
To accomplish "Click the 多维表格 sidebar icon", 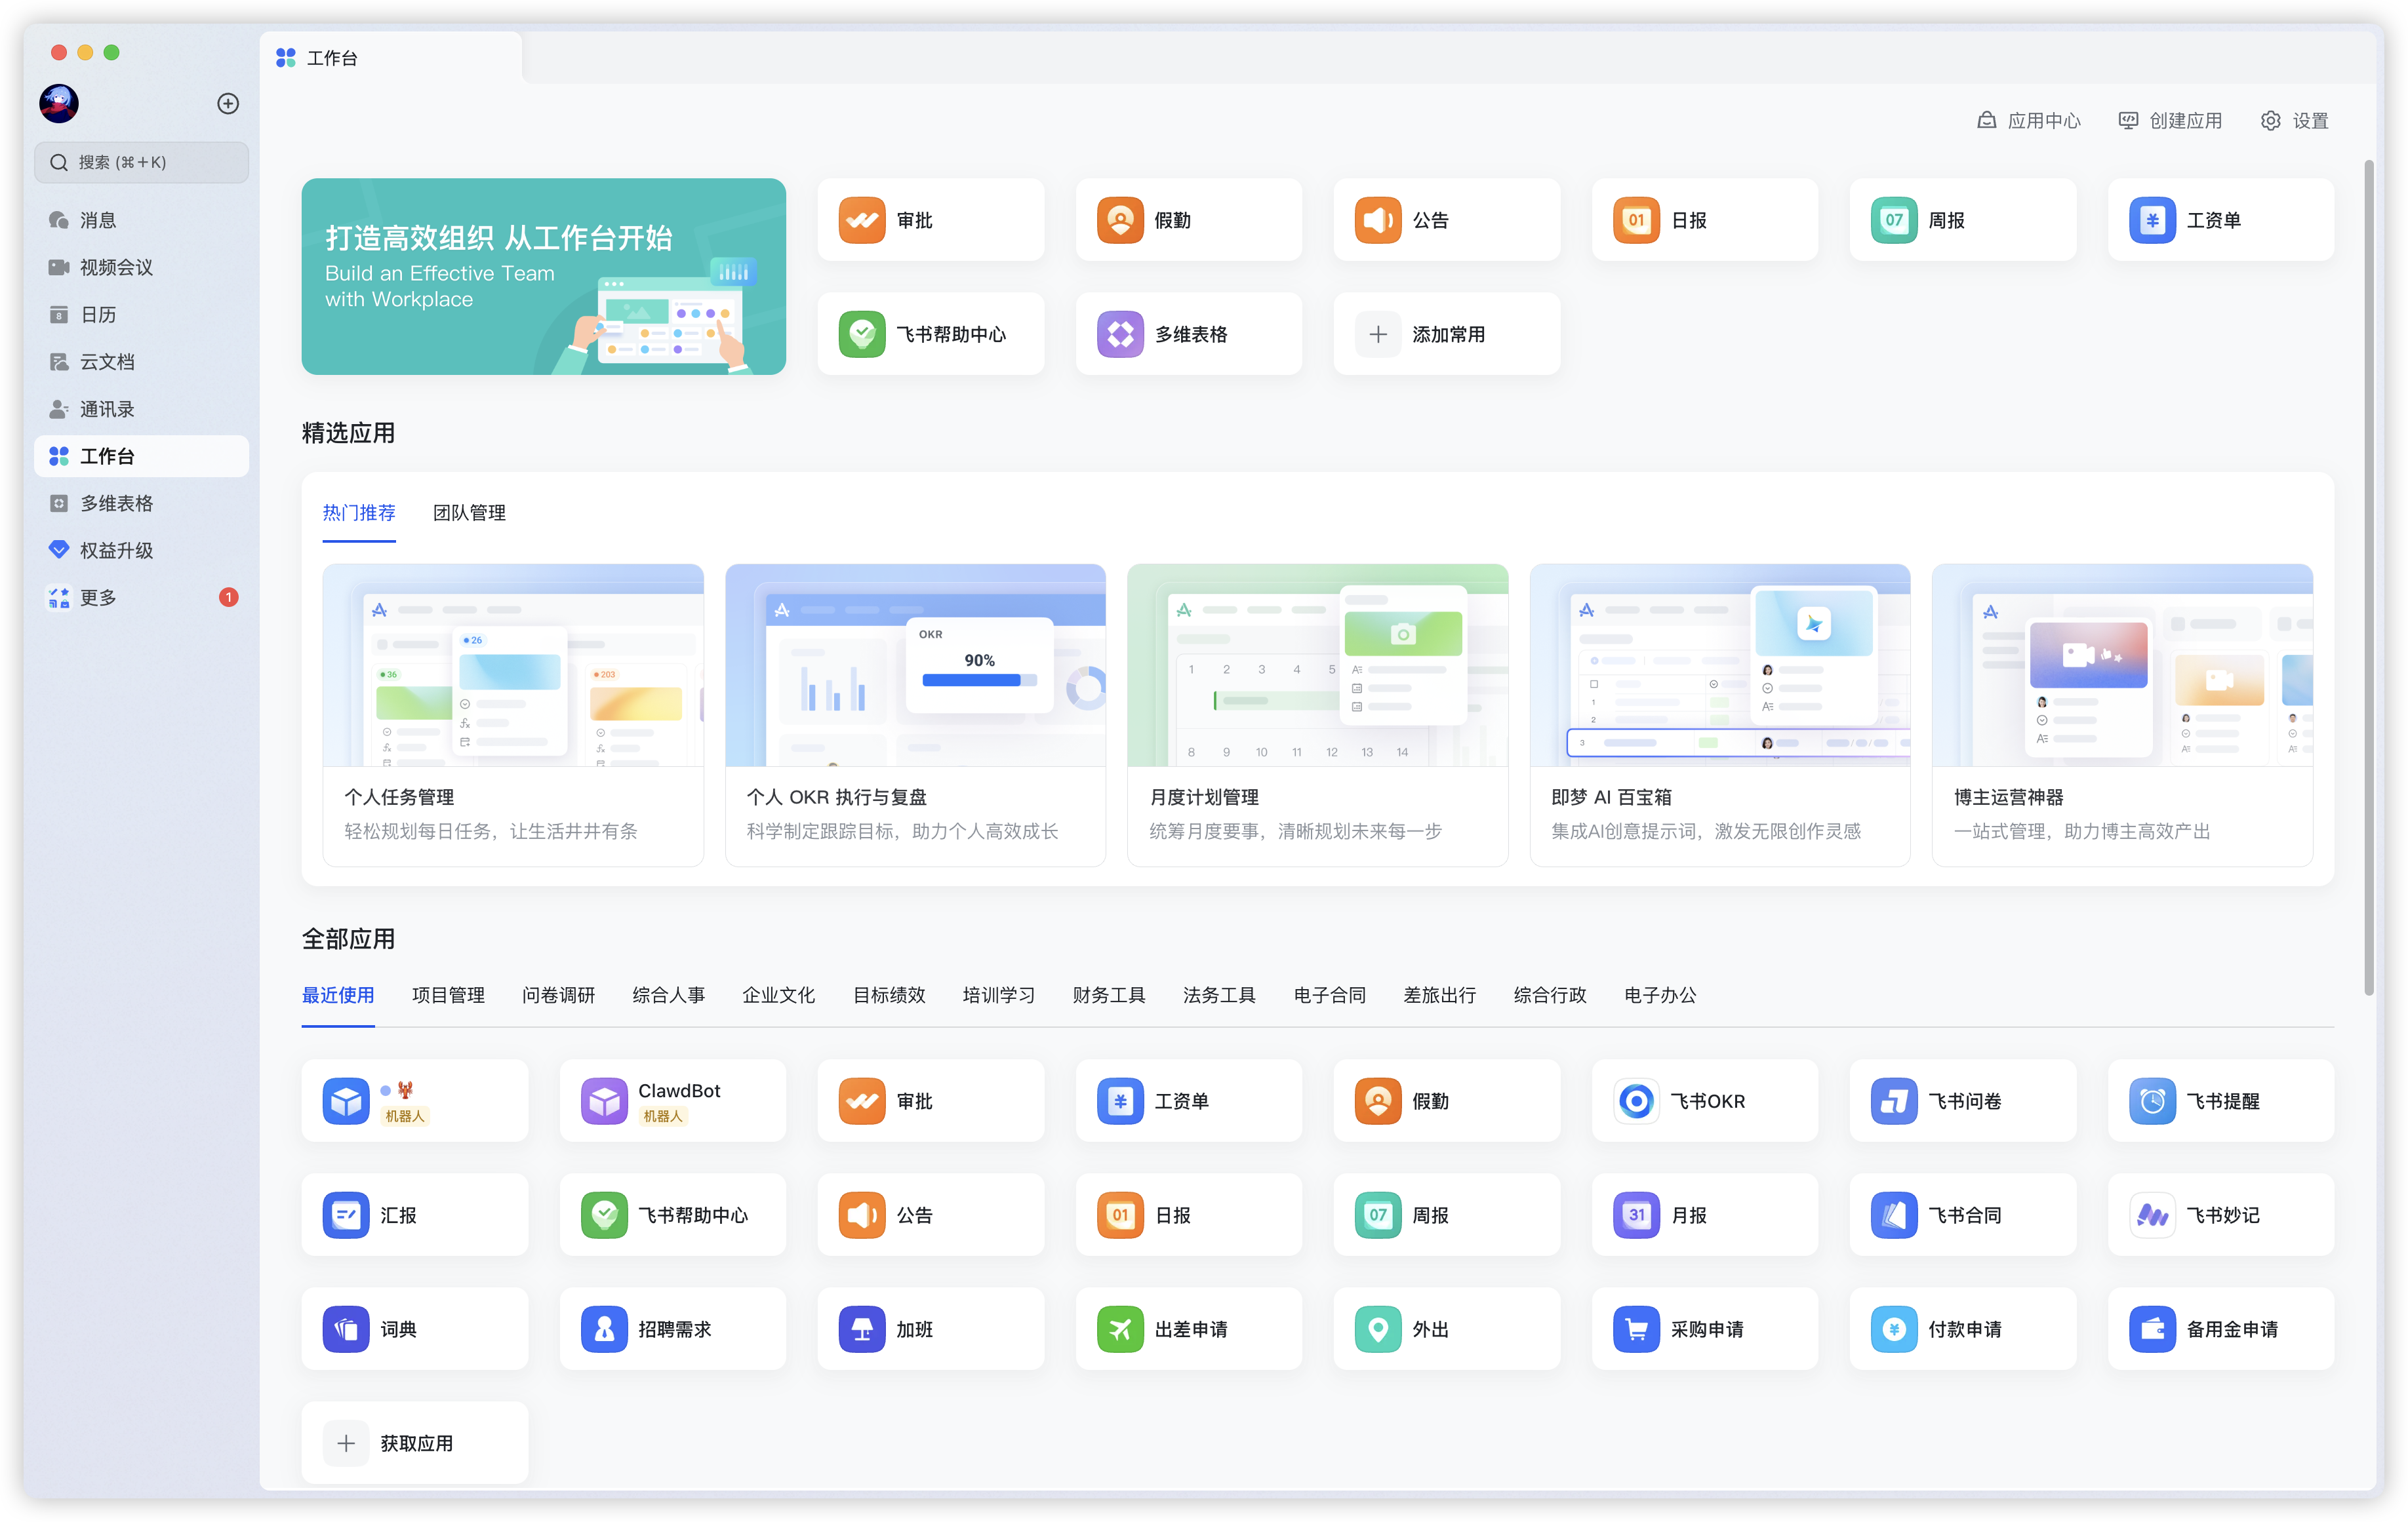I will [59, 503].
